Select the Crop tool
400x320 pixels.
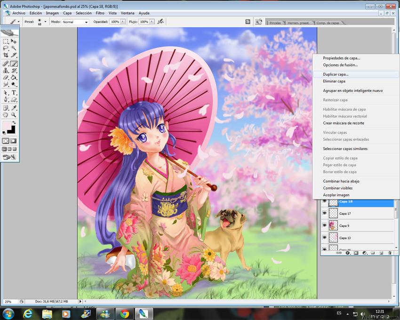[6, 55]
